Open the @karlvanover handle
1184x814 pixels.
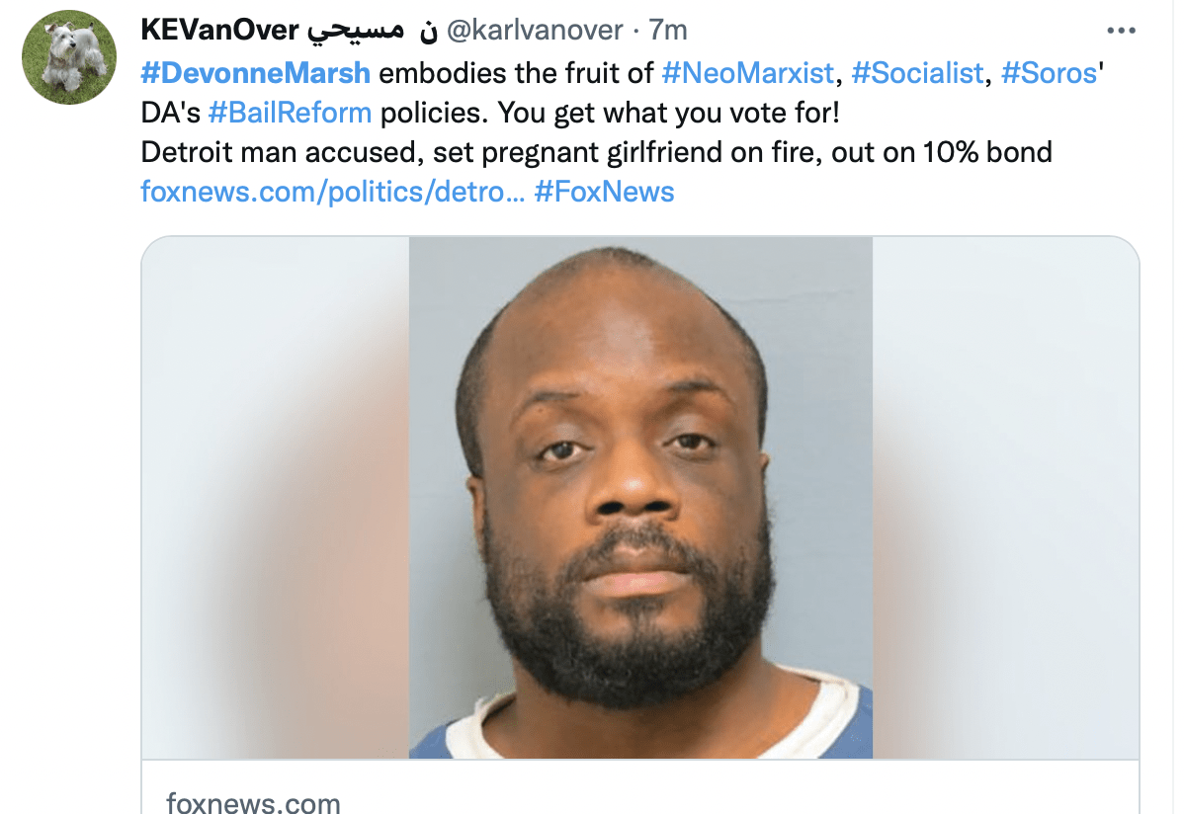(535, 31)
